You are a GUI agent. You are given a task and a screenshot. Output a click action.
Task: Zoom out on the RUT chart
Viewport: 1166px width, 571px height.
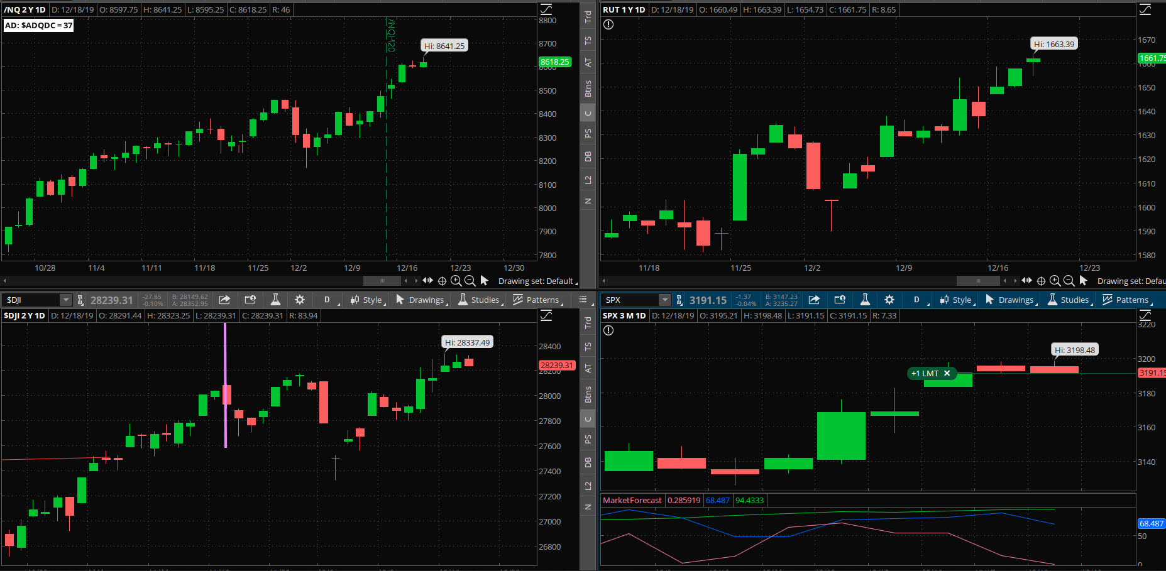pos(1069,281)
